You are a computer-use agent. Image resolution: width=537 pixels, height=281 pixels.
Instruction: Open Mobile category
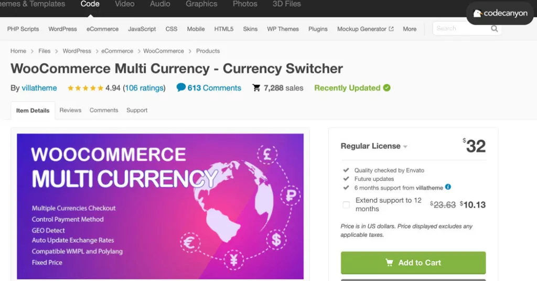196,29
